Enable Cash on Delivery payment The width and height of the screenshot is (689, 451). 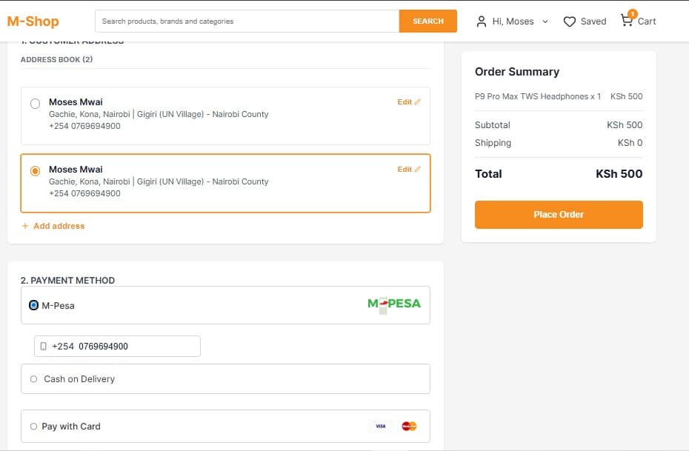33,378
